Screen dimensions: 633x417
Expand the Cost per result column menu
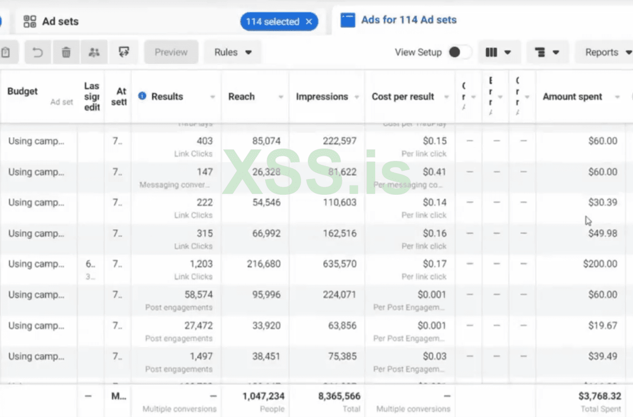[446, 97]
